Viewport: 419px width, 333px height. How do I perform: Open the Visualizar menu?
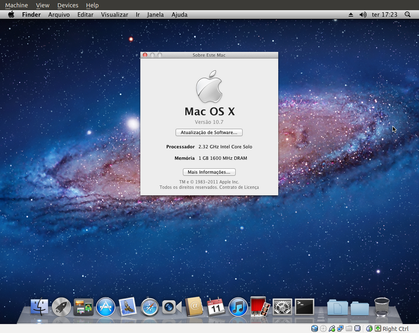click(114, 15)
